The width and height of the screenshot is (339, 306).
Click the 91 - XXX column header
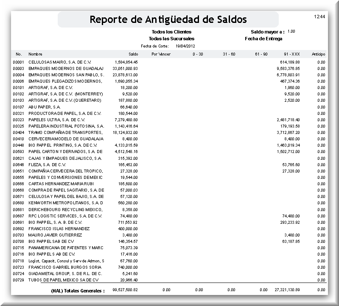(291, 54)
